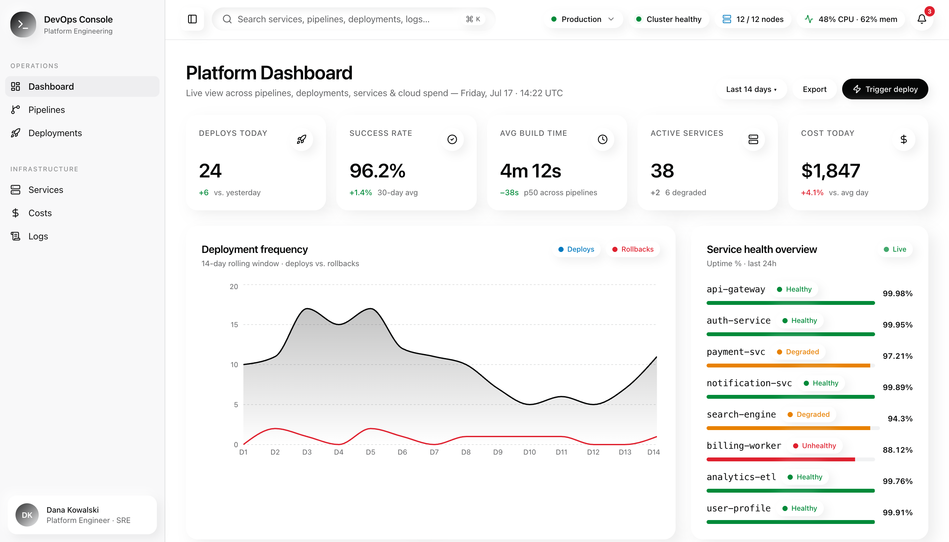The width and height of the screenshot is (949, 542).
Task: Click the 88.12% uptime value
Action: point(897,450)
